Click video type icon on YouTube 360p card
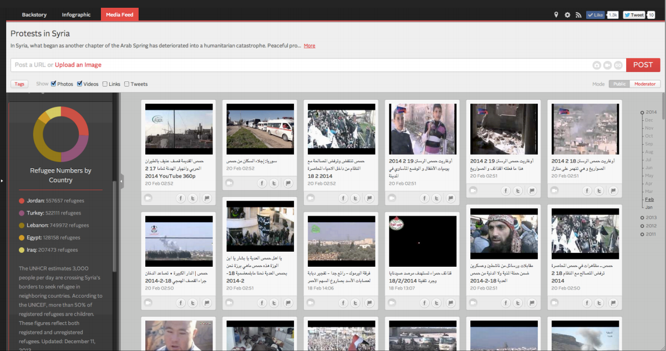 tap(148, 198)
